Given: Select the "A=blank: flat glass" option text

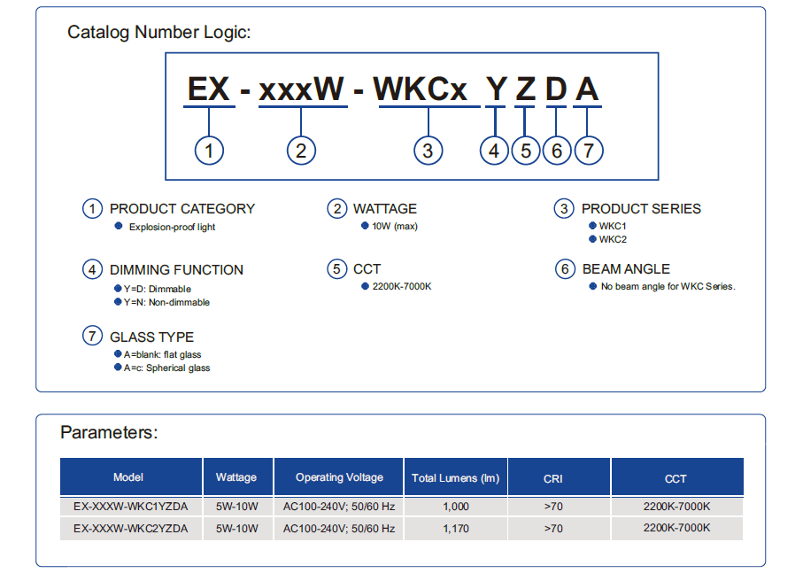Looking at the screenshot, I should [162, 354].
